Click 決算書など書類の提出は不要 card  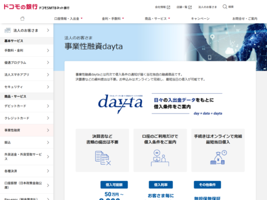pyautogui.click(x=102, y=150)
